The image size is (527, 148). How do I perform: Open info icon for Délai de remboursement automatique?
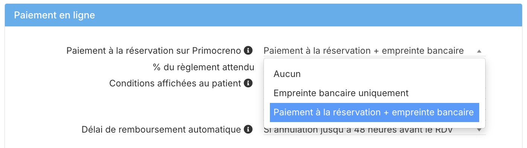pyautogui.click(x=248, y=130)
